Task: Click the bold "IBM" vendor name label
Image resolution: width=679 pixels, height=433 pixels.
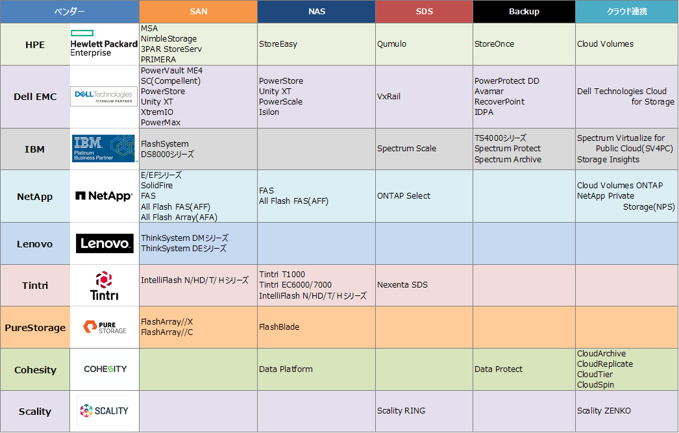Action: coord(34,149)
